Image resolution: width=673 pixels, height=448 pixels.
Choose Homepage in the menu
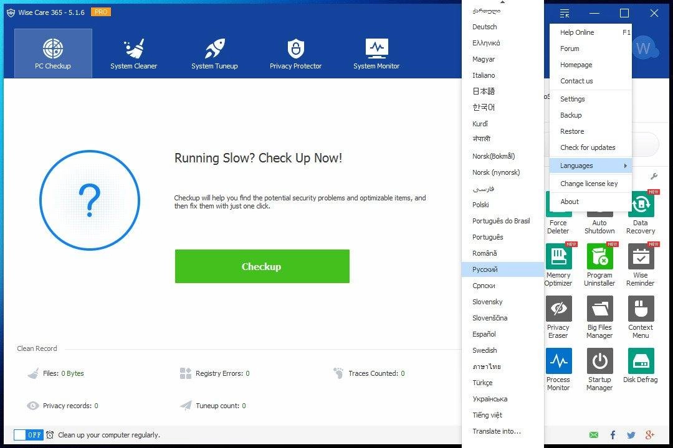(x=591, y=65)
